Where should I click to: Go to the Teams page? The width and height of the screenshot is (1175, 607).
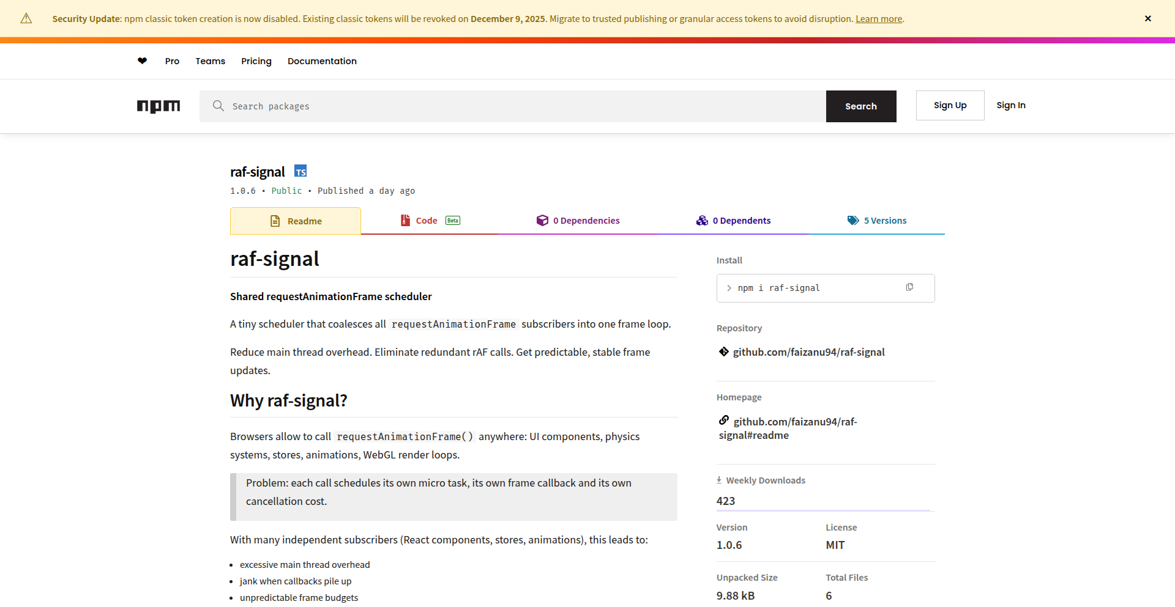[x=211, y=61]
